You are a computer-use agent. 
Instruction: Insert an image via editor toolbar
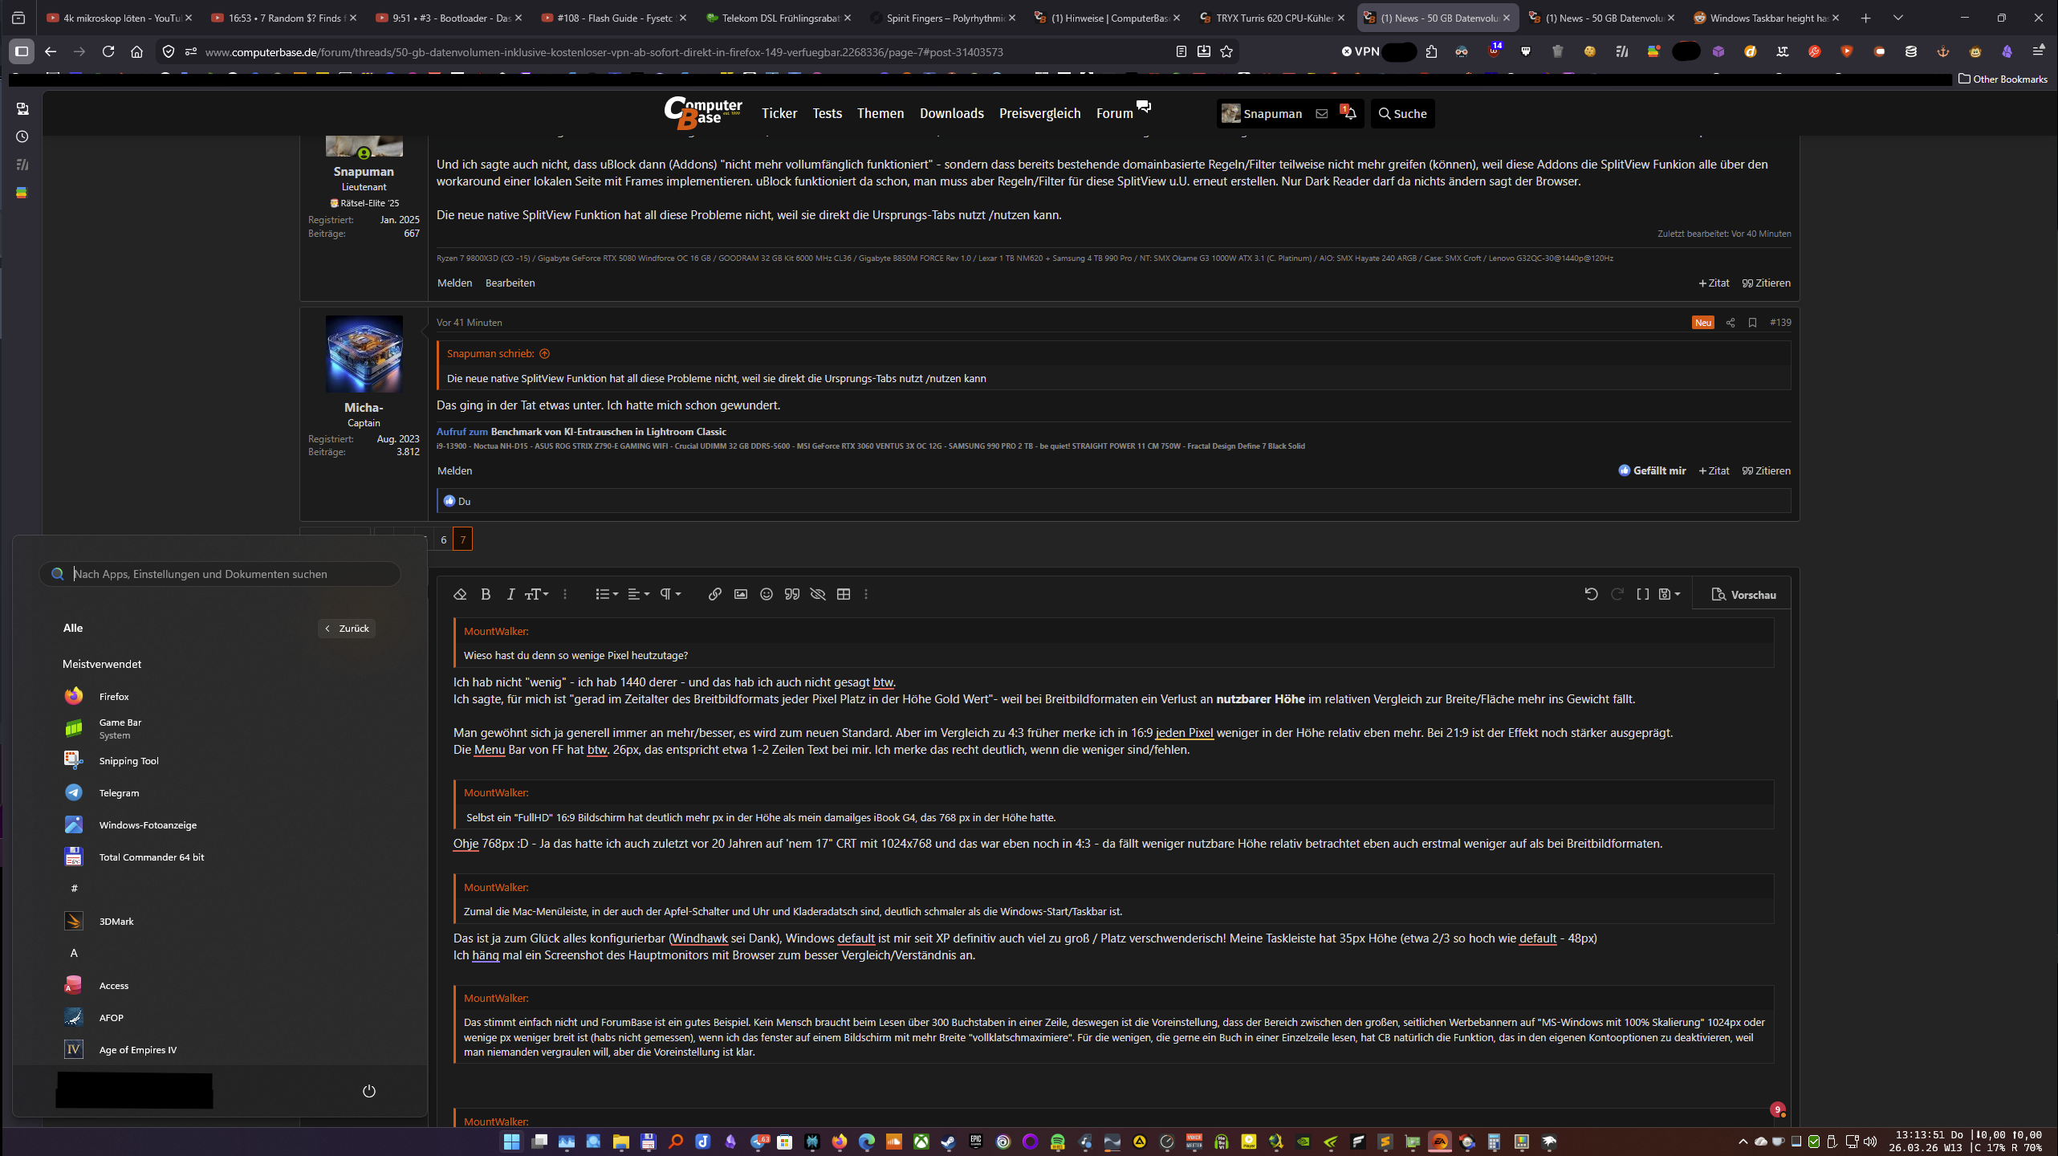(741, 594)
